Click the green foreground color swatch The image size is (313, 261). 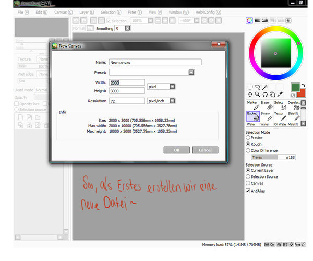pyautogui.click(x=295, y=88)
